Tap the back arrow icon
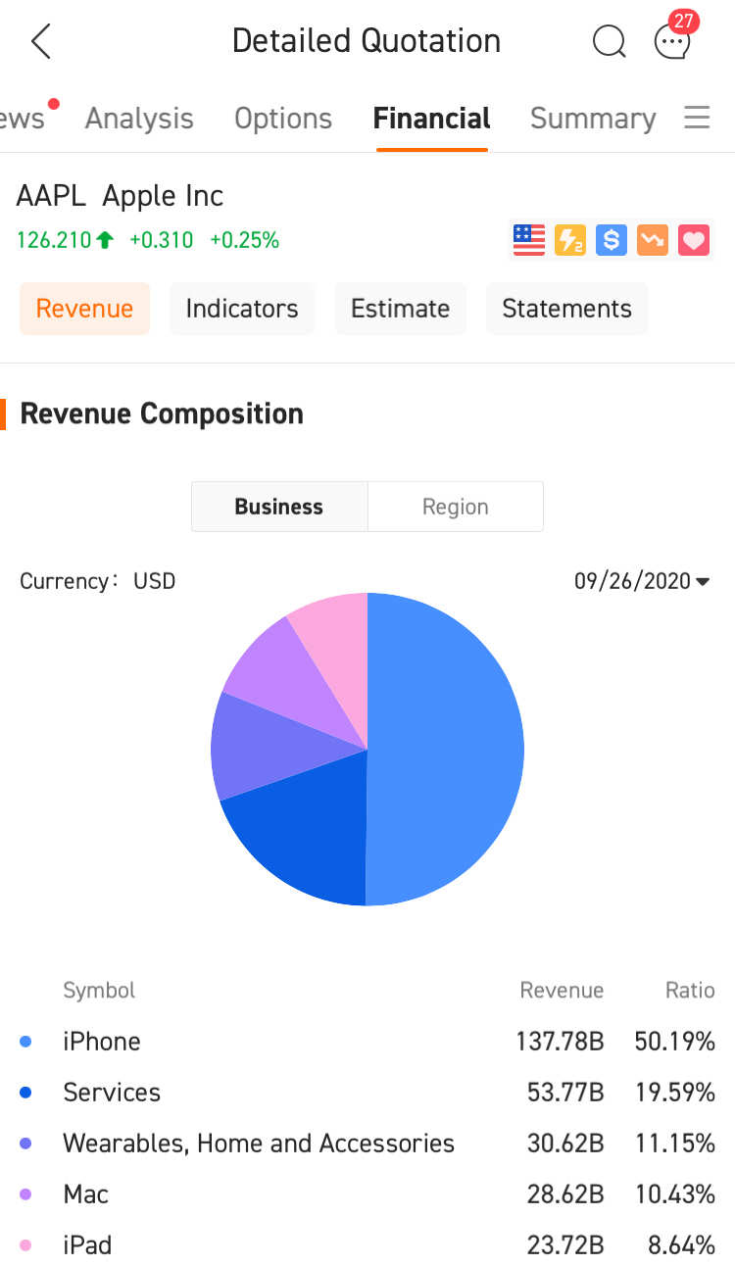This screenshot has height=1266, width=735. [x=40, y=41]
